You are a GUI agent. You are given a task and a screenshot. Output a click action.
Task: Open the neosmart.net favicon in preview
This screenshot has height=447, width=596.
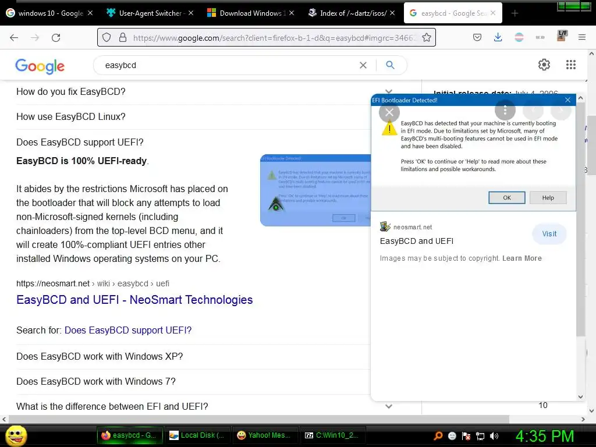point(385,226)
